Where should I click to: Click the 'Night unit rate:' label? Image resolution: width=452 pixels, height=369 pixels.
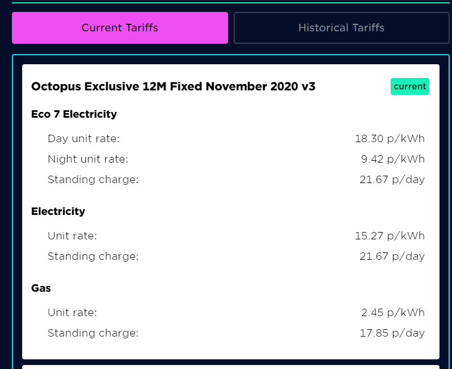(88, 159)
